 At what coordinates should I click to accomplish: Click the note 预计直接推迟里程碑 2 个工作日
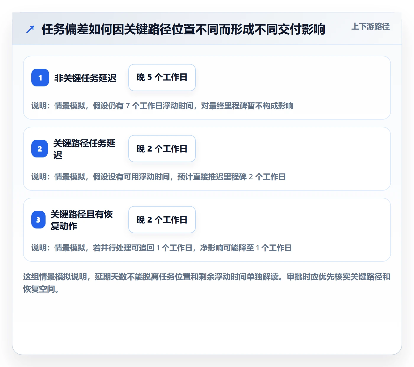click(159, 177)
